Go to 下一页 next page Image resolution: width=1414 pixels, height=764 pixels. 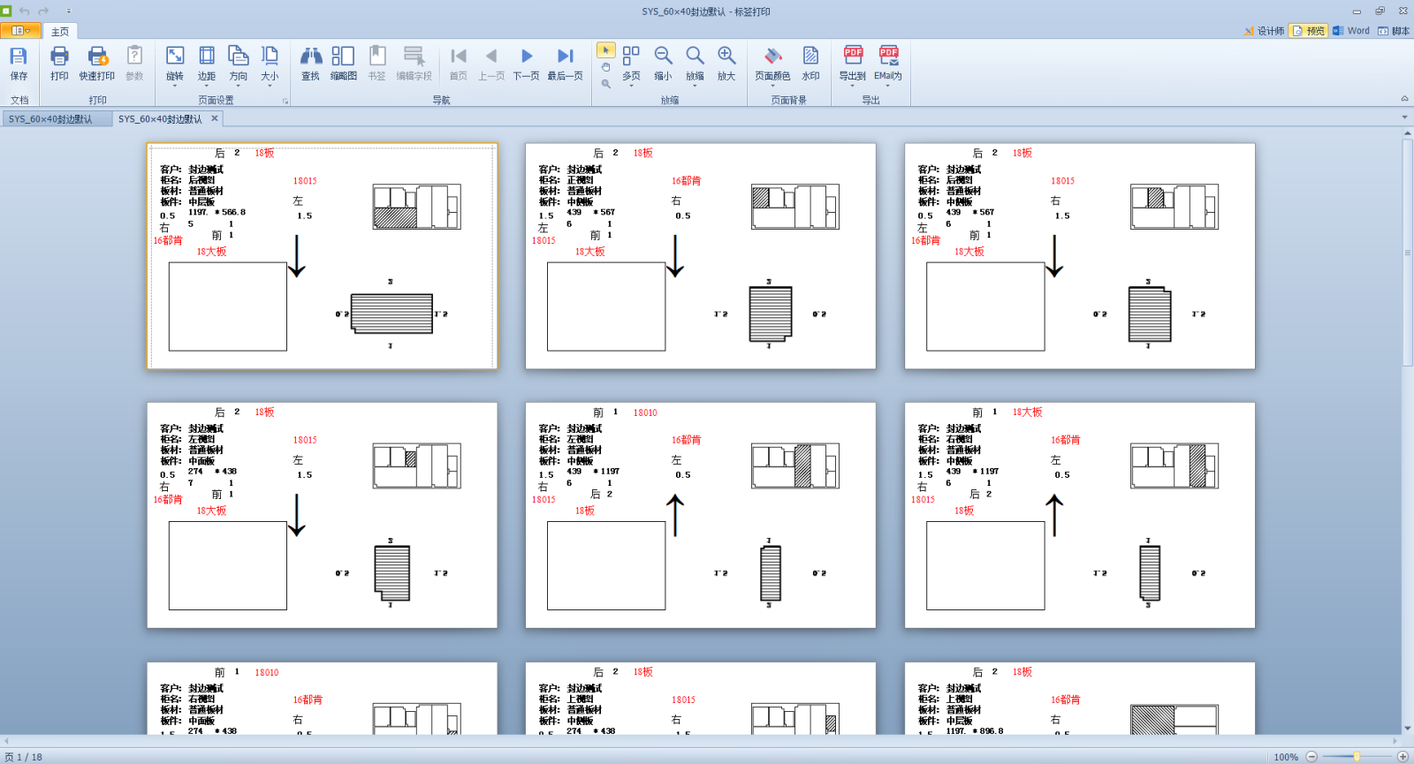click(527, 63)
